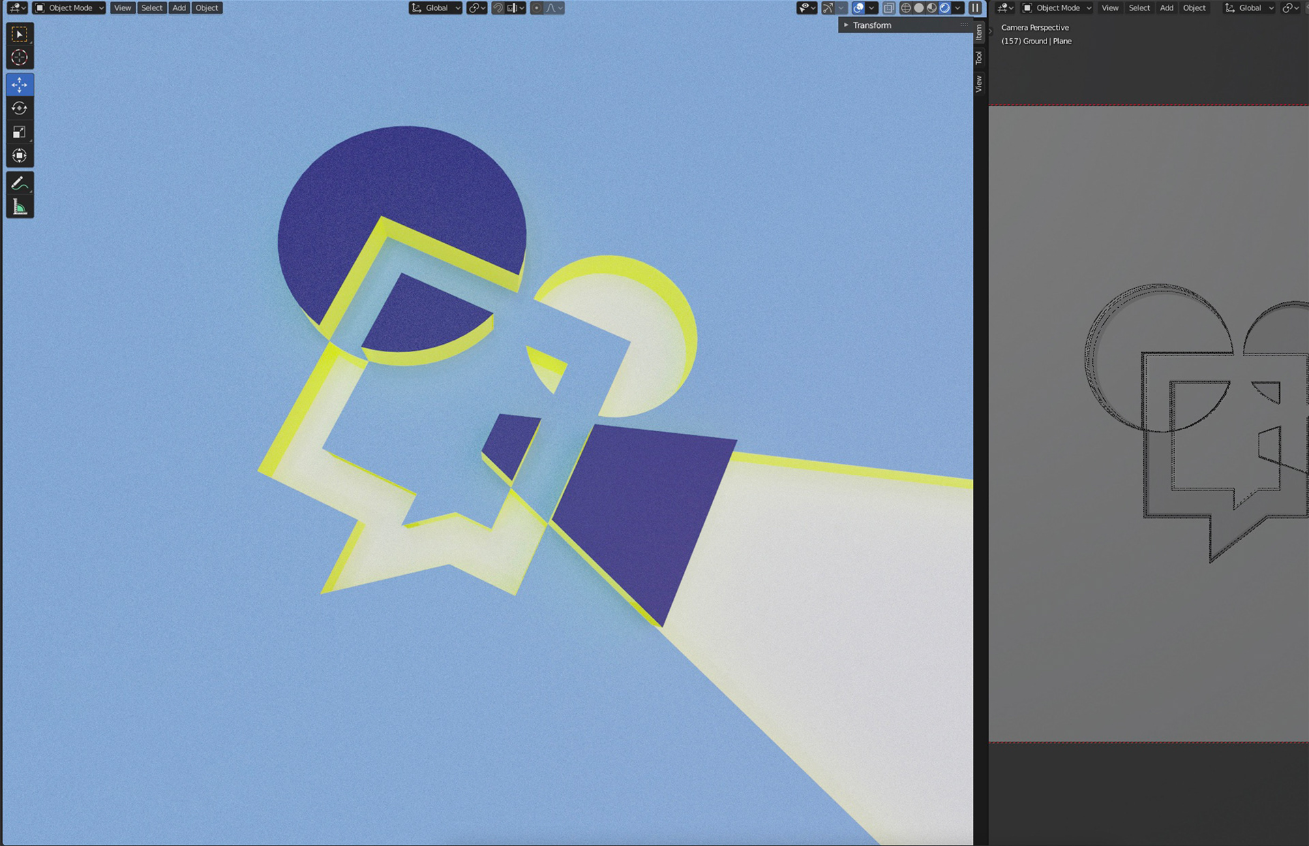Screen dimensions: 1309x846
Task: Switch to Material Preview shading
Action: tap(932, 8)
